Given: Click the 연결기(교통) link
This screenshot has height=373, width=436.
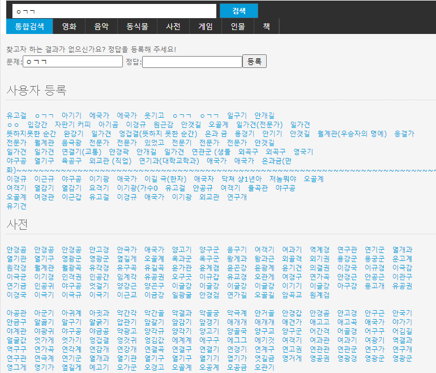Looking at the screenshot, I should [82, 152].
